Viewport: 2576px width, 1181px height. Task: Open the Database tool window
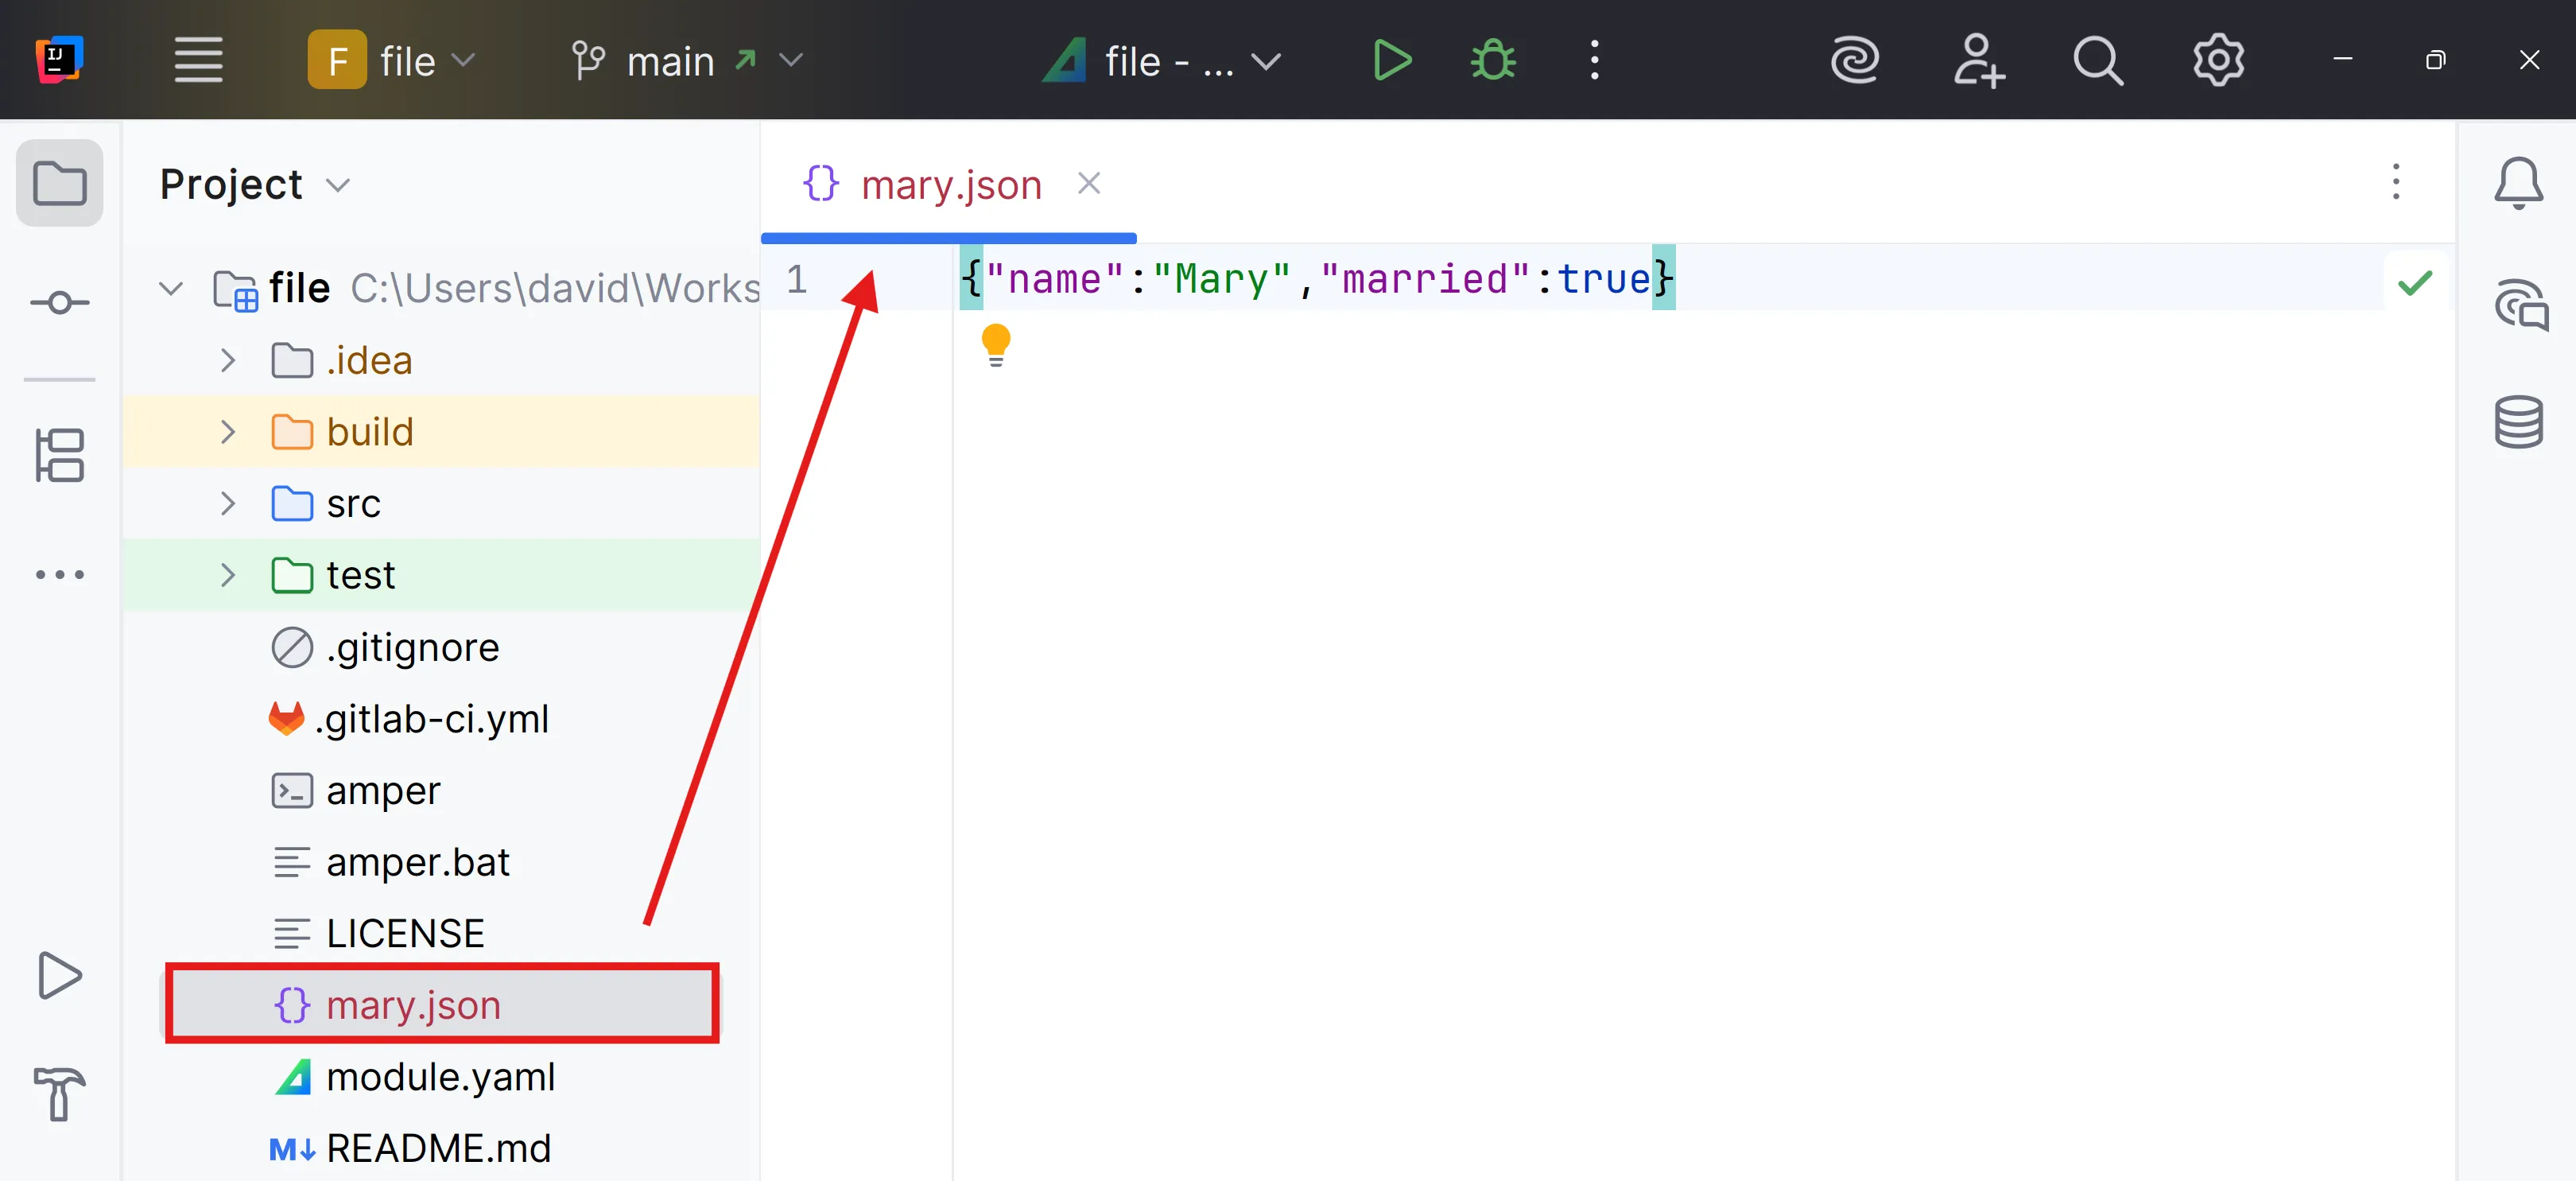(x=2517, y=422)
